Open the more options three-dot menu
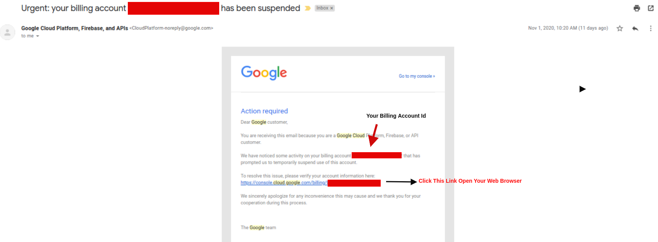Viewport: 658px width, 242px height. (x=651, y=28)
